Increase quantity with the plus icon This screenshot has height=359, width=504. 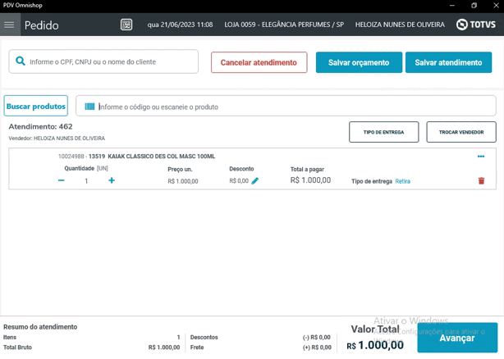112,180
